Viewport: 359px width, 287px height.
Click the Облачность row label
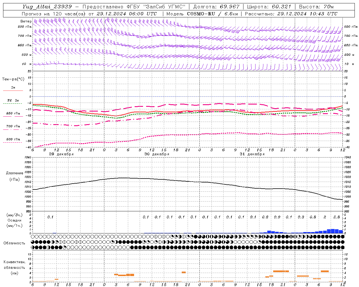click(14, 243)
